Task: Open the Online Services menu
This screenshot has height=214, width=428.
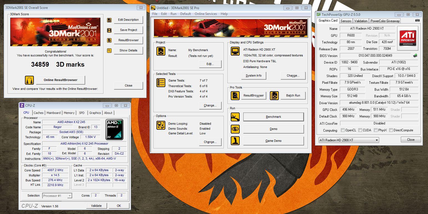Action: (x=206, y=14)
